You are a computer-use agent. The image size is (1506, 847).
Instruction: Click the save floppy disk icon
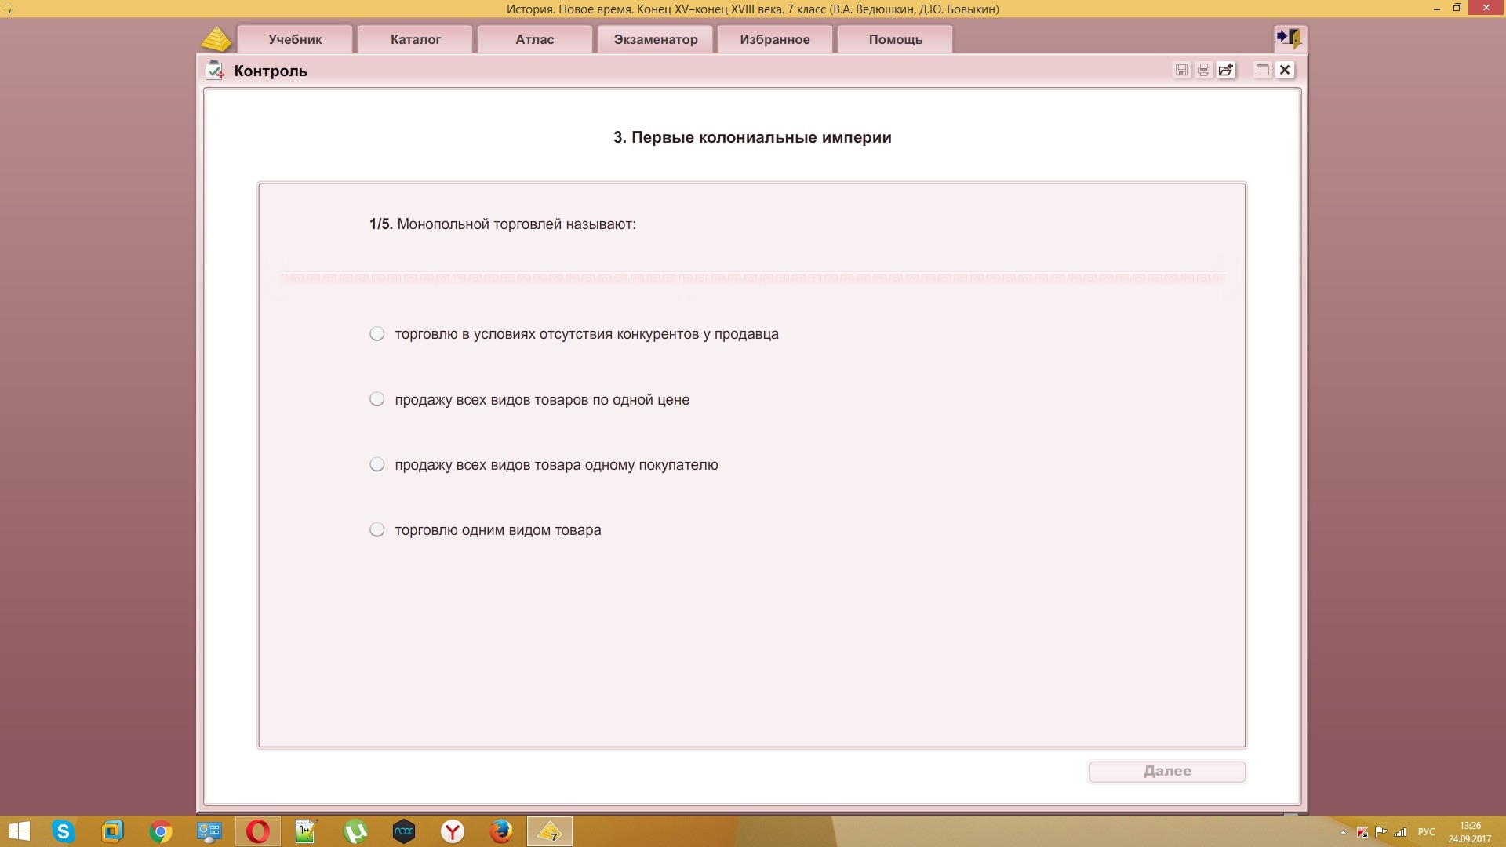[1182, 70]
